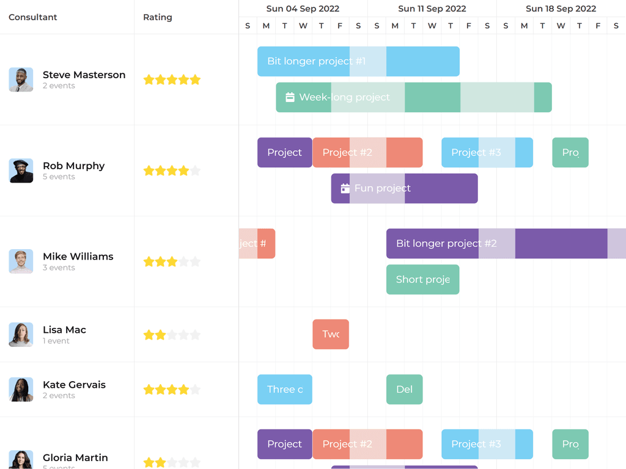Select the green "Del" event for Kate Gervais
This screenshot has height=469, width=626.
[x=404, y=389]
